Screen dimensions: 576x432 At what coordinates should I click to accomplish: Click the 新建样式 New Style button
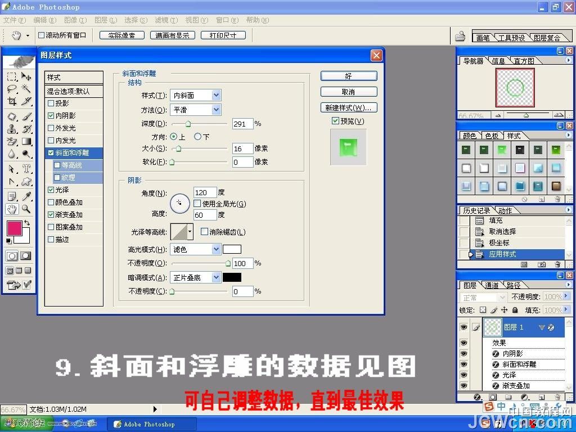(349, 107)
